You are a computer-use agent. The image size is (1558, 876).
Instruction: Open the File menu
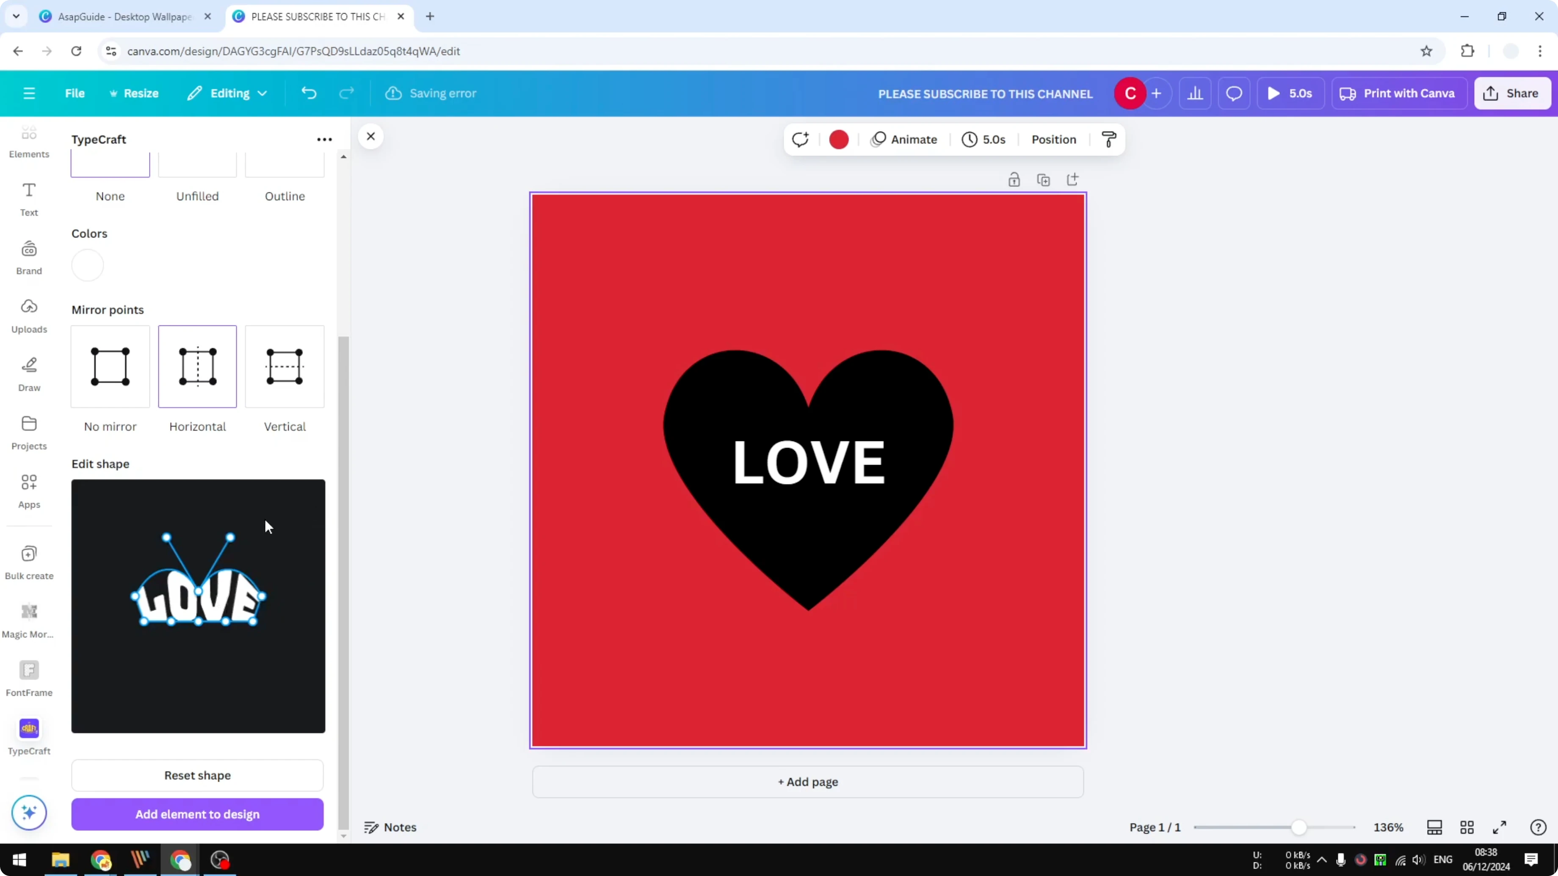pyautogui.click(x=75, y=93)
